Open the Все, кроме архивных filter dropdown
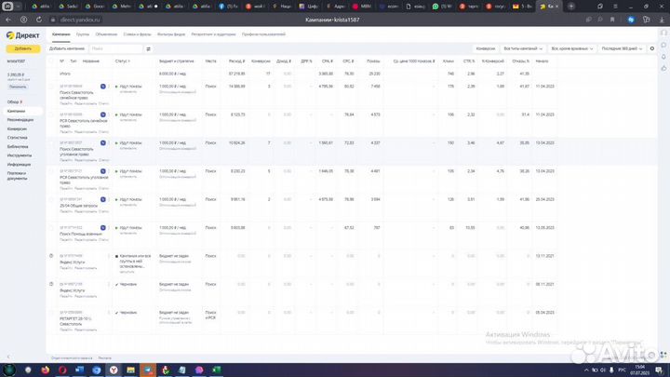 573,47
